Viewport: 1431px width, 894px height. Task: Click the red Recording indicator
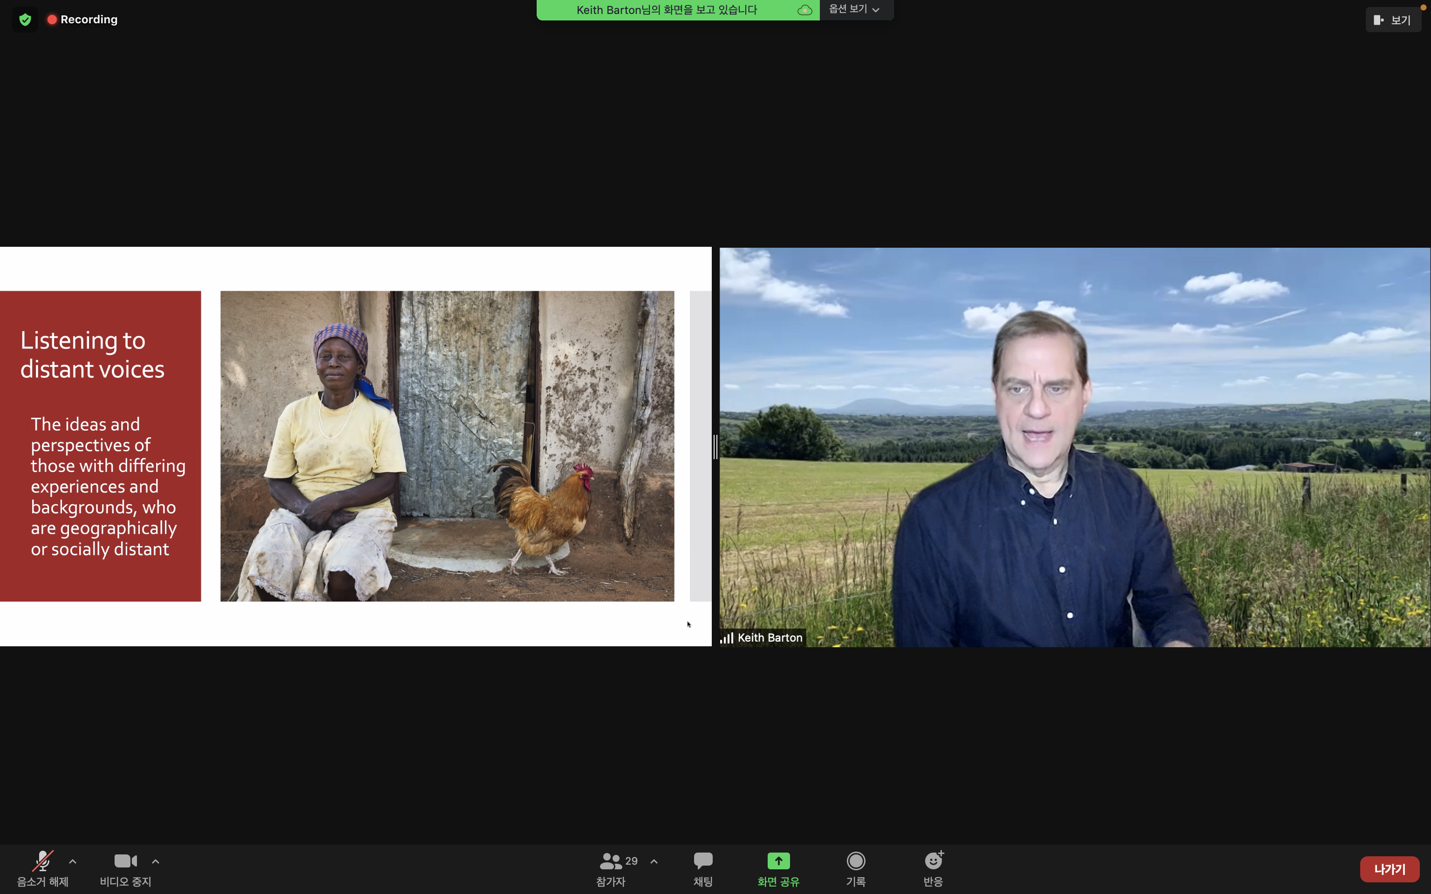(82, 20)
